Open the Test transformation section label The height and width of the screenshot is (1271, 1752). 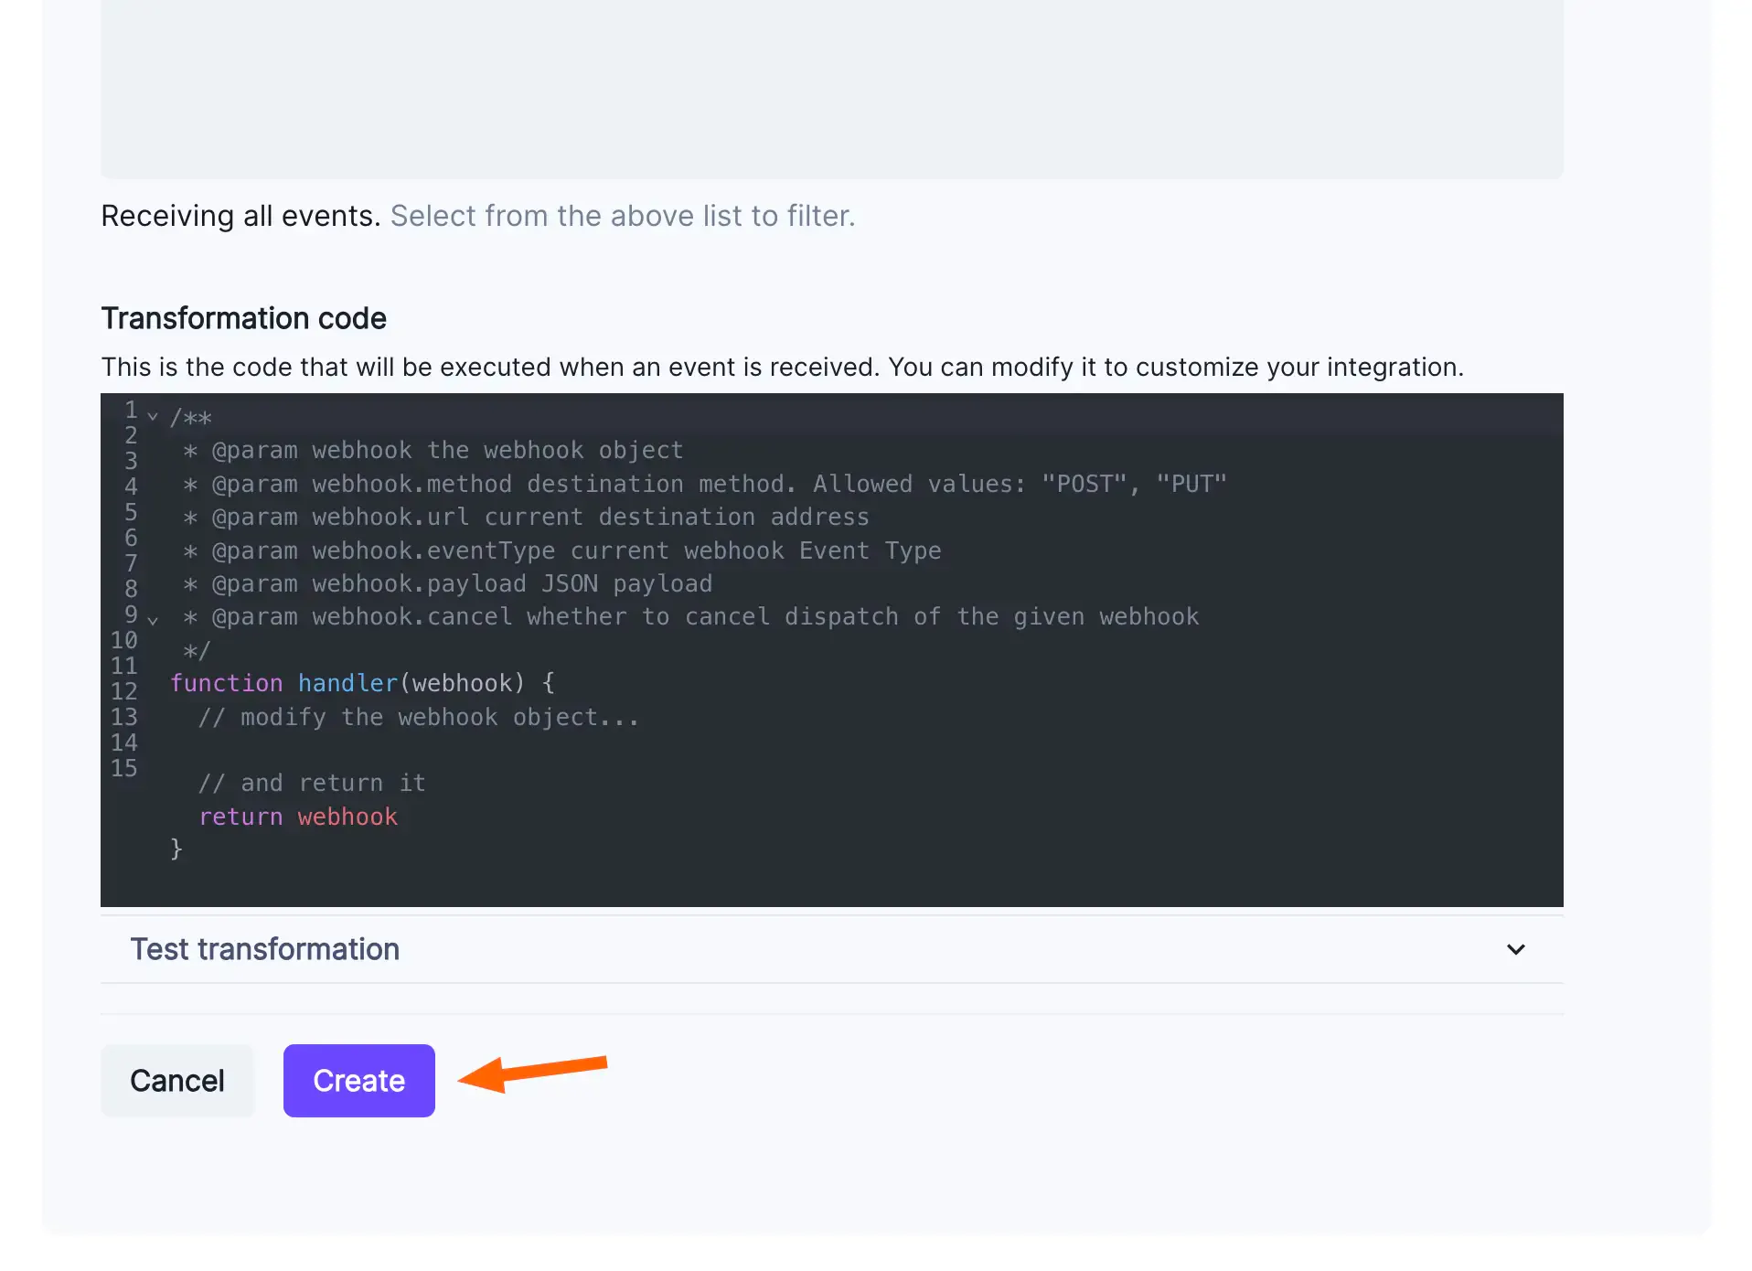click(x=264, y=949)
